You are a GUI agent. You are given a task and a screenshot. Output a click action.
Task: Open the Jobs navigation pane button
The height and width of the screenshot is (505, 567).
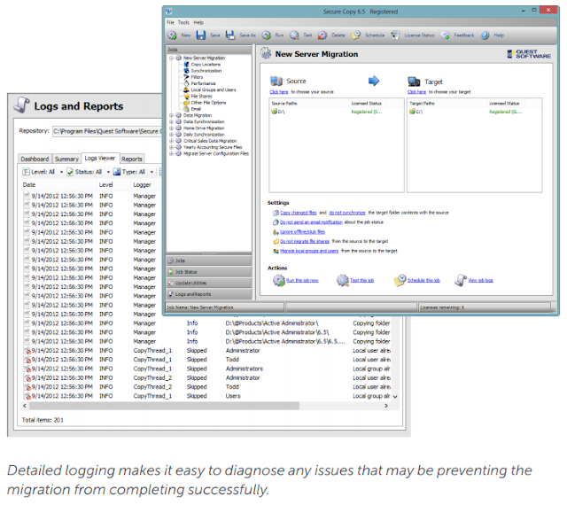(x=209, y=260)
